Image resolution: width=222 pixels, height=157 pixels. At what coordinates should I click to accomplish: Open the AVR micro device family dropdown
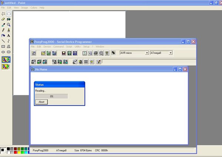click(x=147, y=53)
